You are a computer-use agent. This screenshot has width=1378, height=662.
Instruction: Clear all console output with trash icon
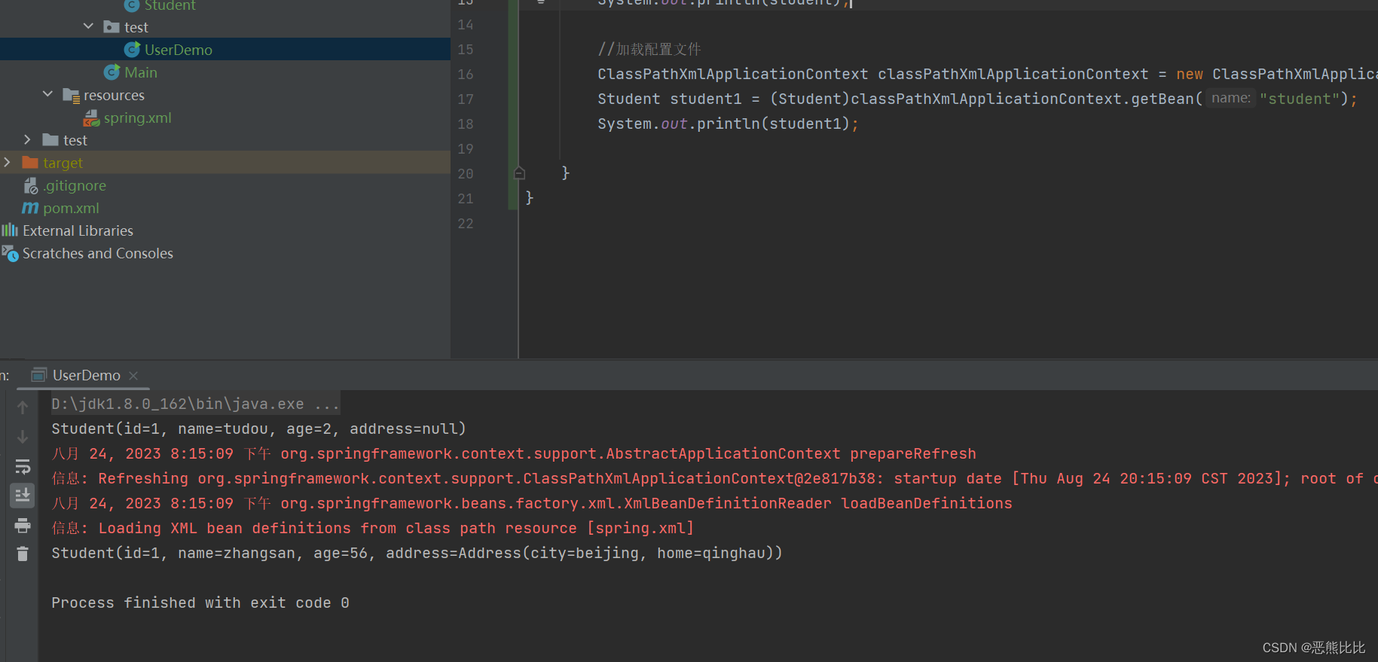[x=23, y=554]
